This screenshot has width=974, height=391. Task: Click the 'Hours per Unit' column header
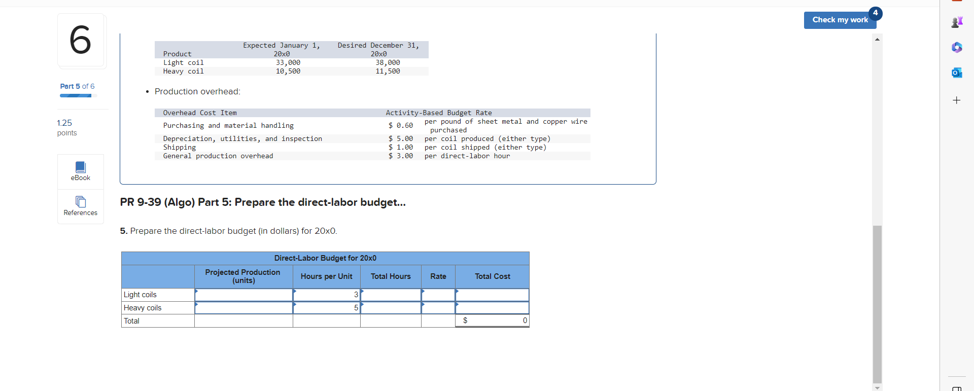[327, 276]
